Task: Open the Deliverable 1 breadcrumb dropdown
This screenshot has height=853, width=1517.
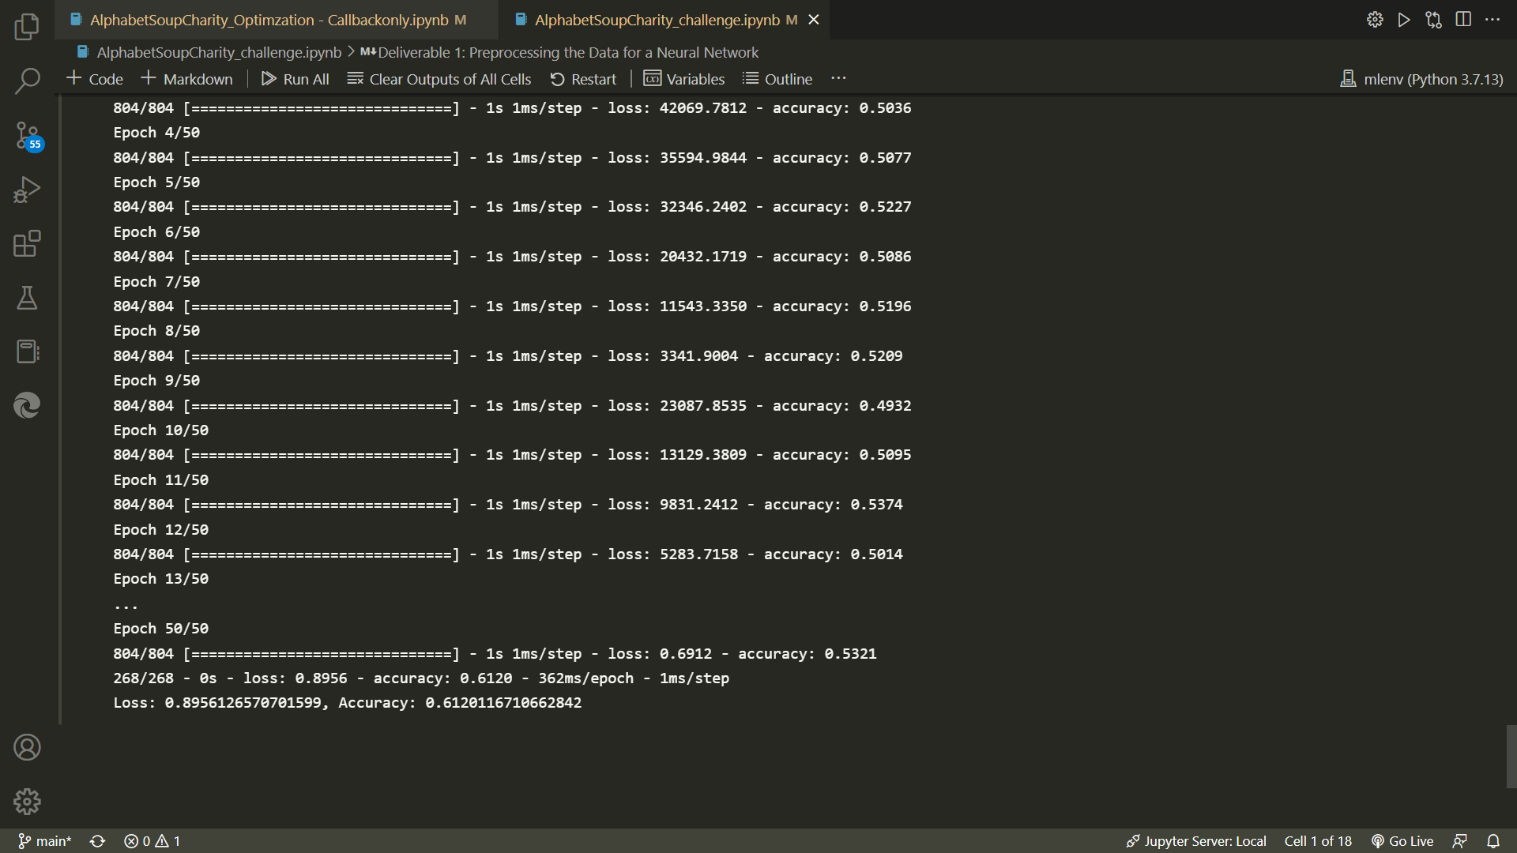Action: pos(567,52)
